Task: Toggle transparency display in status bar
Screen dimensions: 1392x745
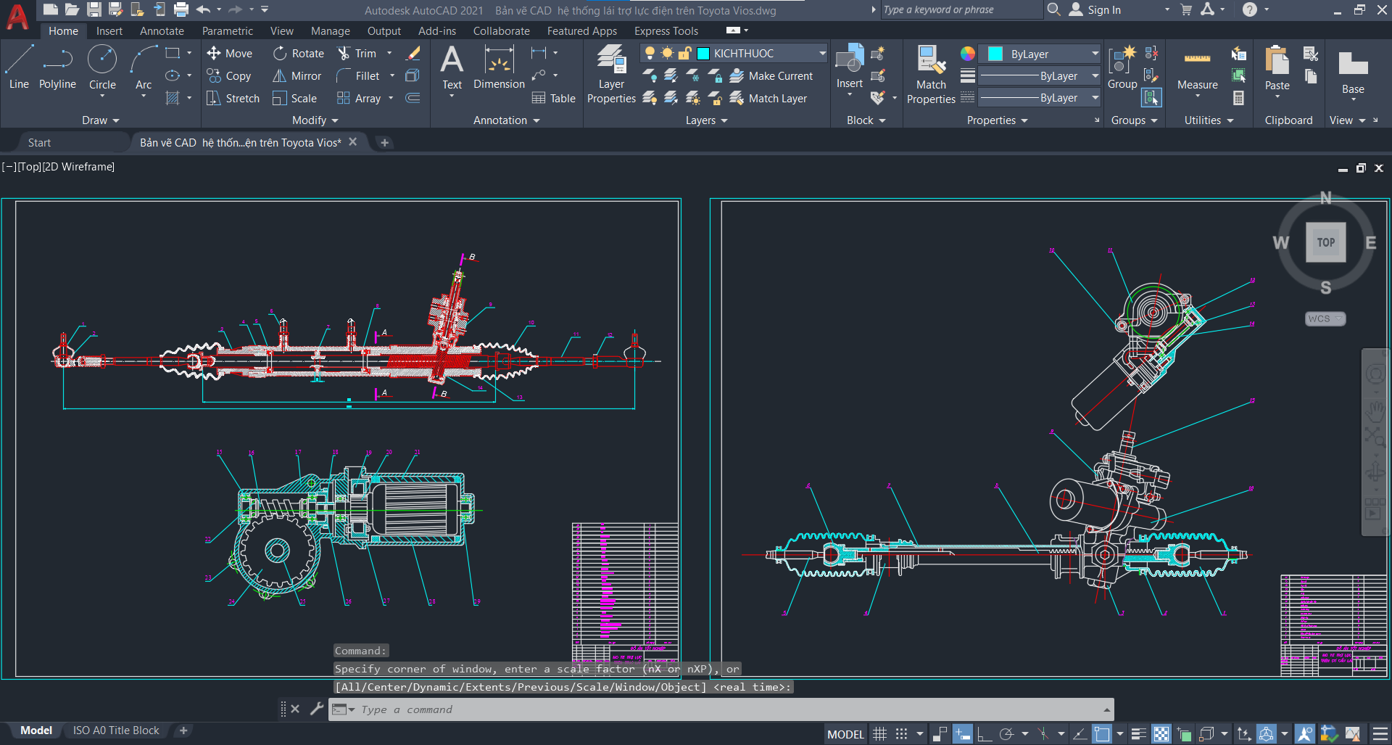Action: tap(1161, 734)
